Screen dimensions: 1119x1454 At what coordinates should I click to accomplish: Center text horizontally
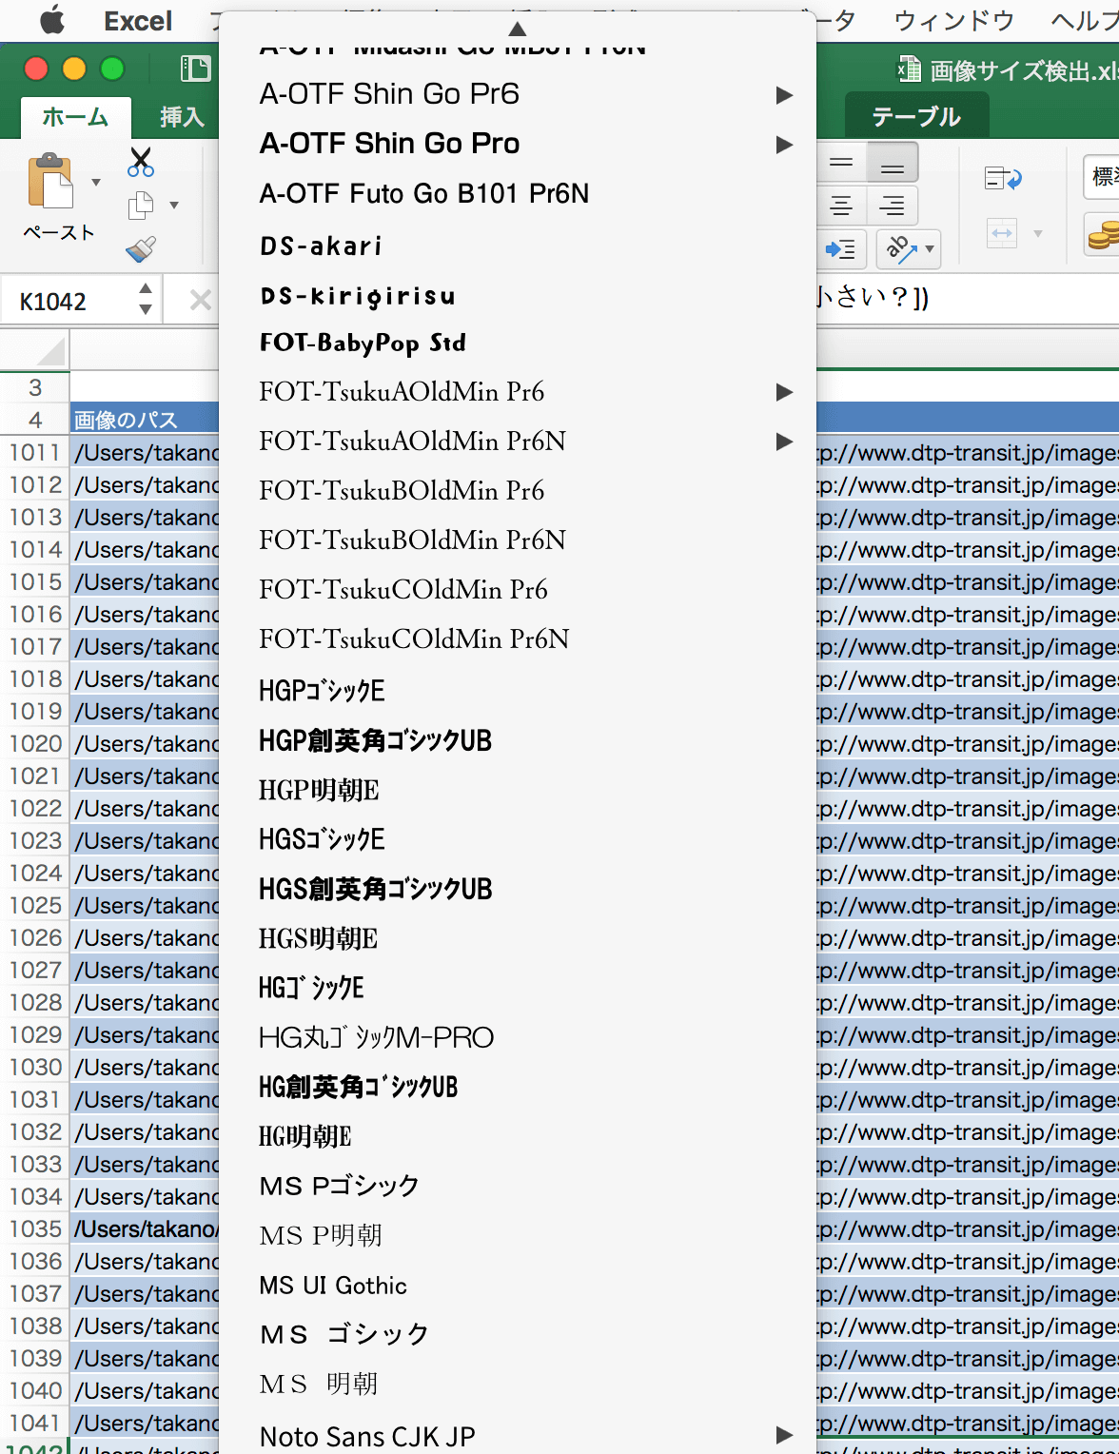click(841, 206)
